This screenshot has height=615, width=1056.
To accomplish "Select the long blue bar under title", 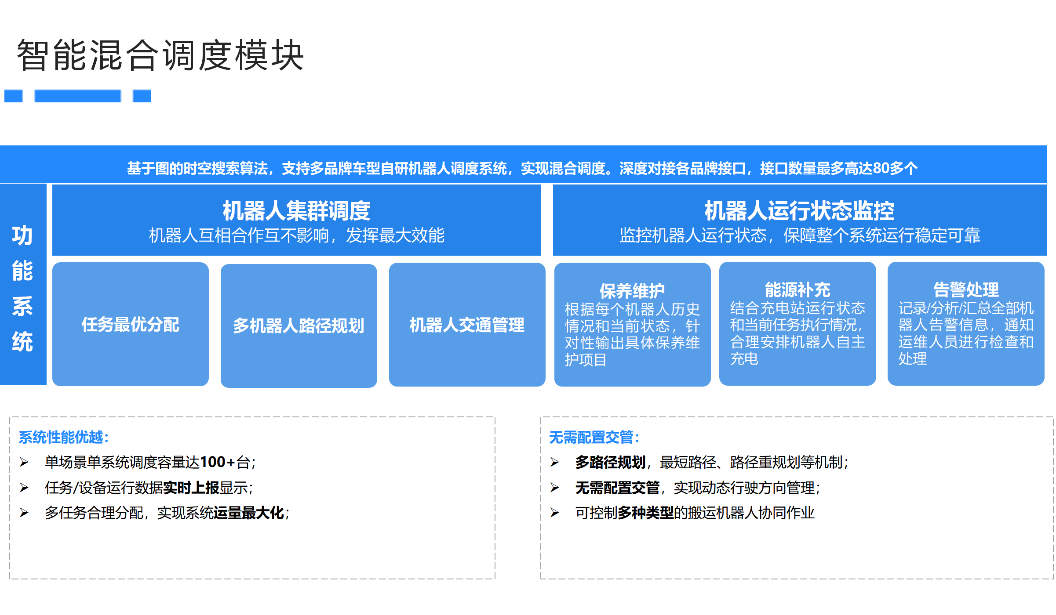I will click(77, 96).
